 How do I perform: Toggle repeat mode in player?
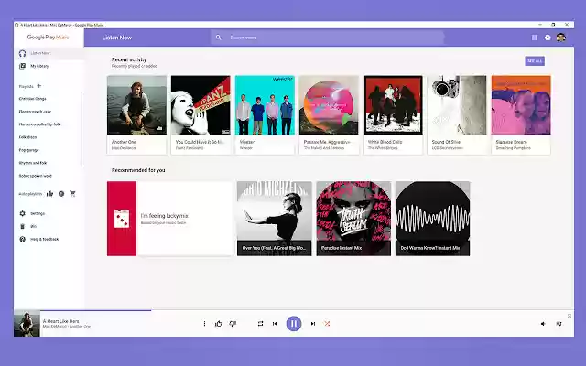260,323
